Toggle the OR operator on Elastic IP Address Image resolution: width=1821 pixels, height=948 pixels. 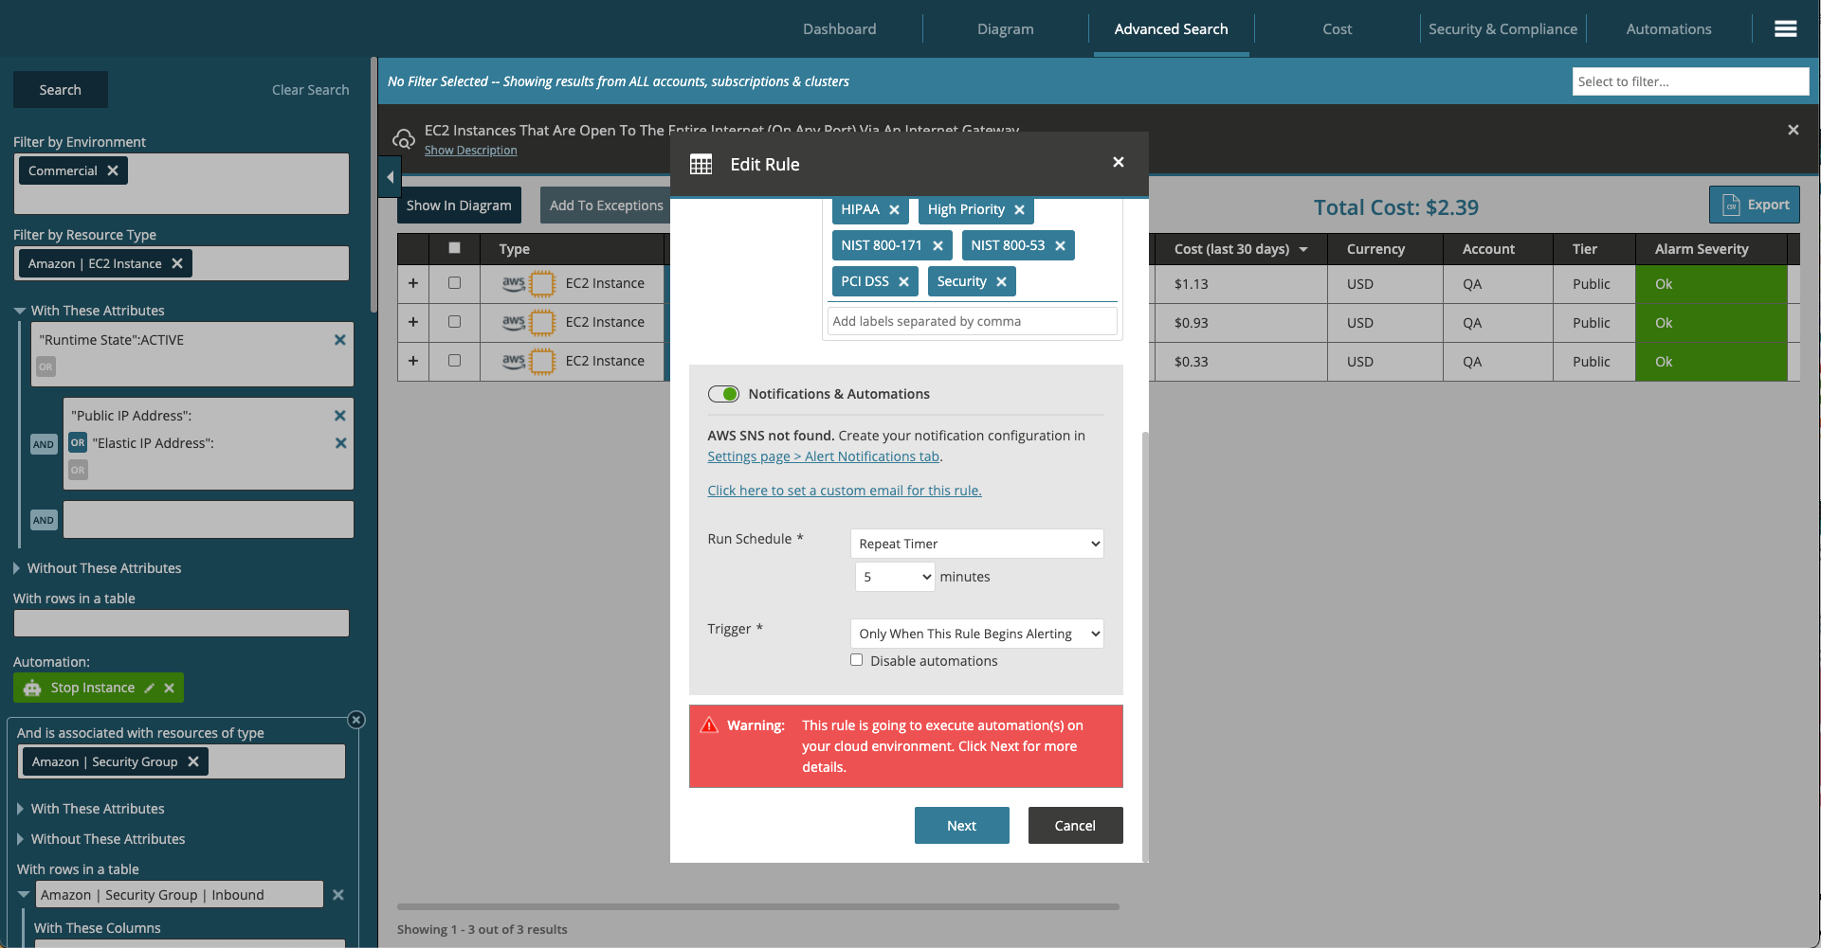click(78, 442)
